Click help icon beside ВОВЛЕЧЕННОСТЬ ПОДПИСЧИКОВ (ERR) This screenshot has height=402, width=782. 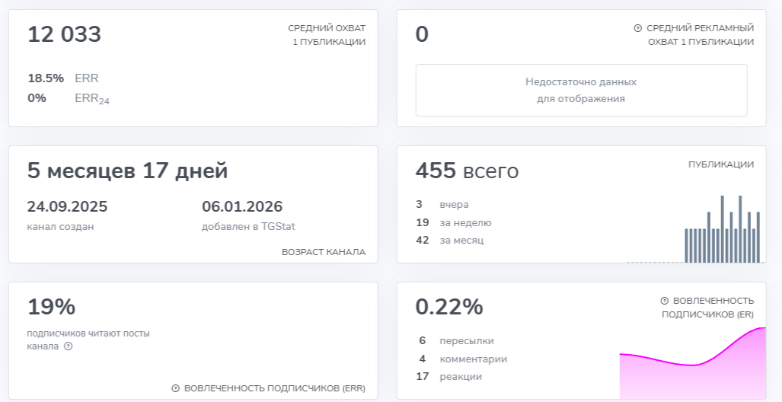176,388
